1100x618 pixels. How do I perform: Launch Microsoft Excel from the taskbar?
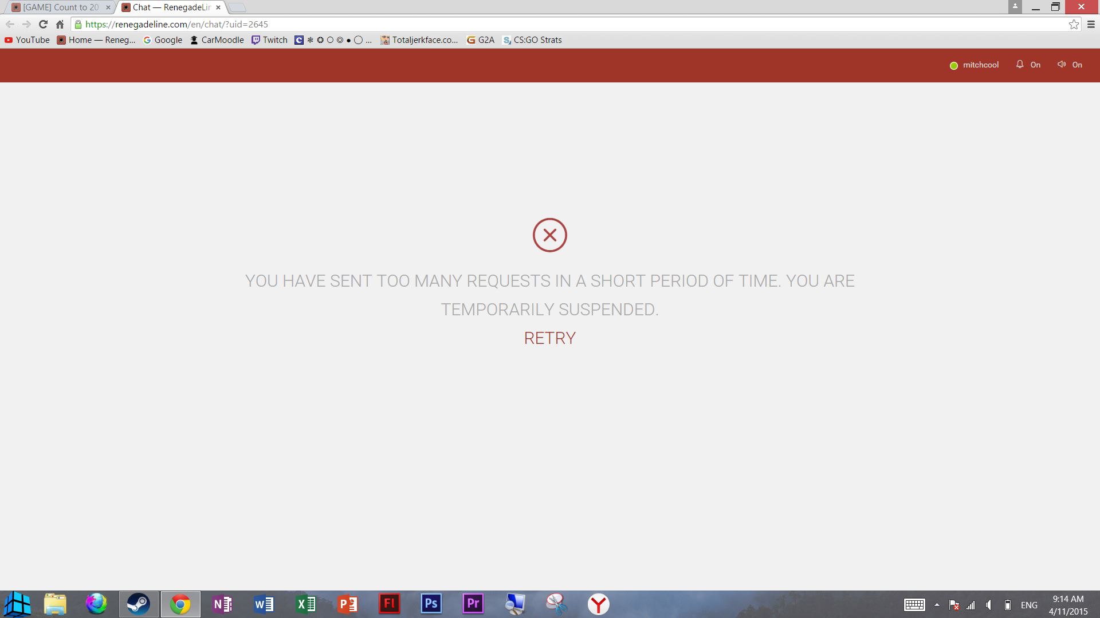pyautogui.click(x=306, y=604)
